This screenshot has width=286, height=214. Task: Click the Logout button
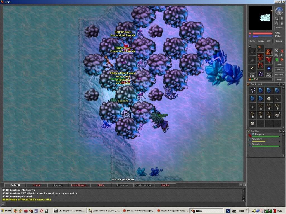point(279,41)
